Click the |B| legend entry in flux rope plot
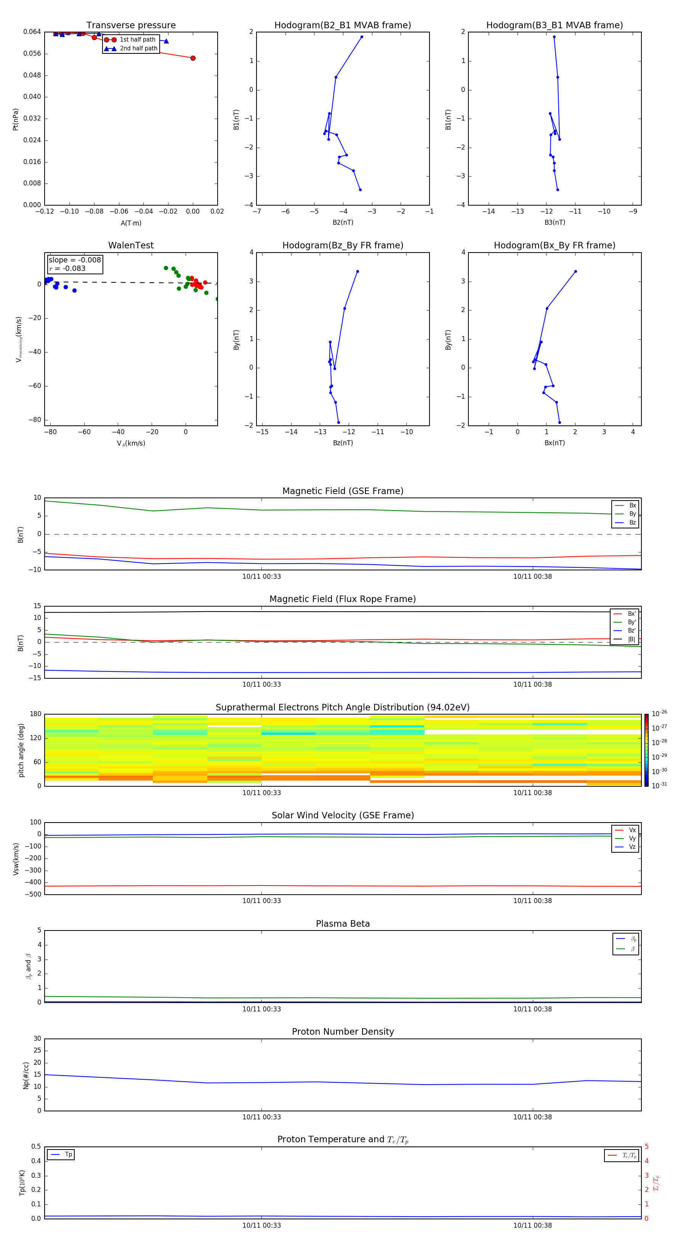The height and width of the screenshot is (1259, 686). tap(625, 639)
